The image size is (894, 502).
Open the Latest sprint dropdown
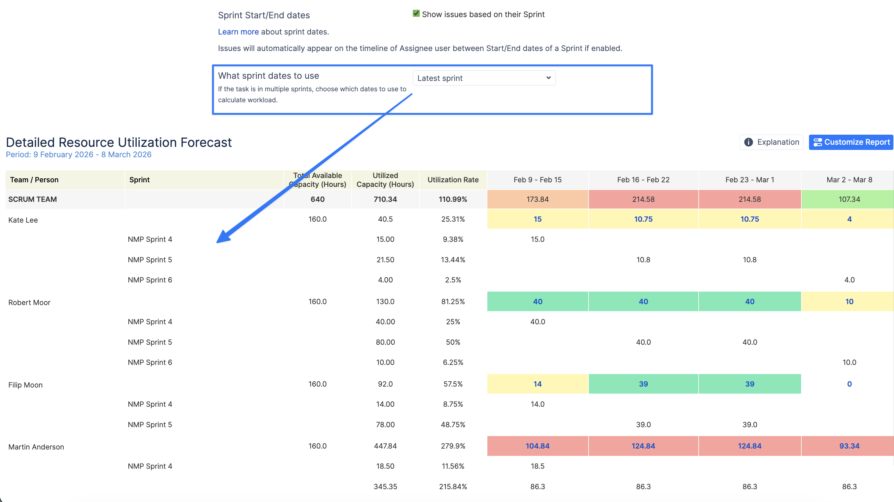click(x=483, y=78)
